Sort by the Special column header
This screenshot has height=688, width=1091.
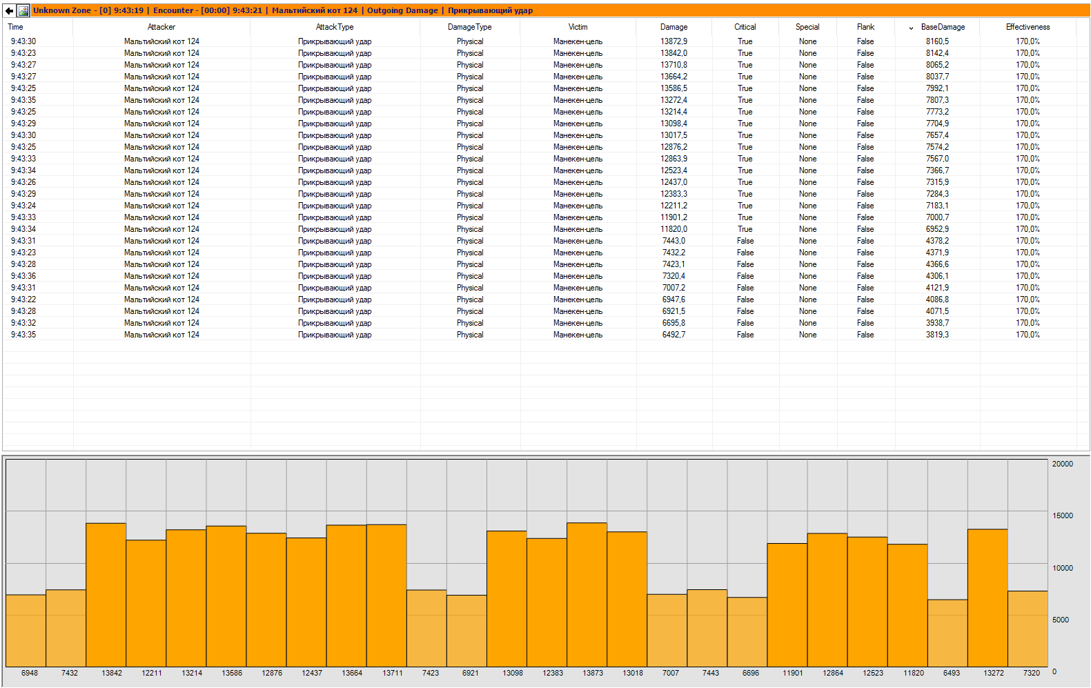[807, 27]
